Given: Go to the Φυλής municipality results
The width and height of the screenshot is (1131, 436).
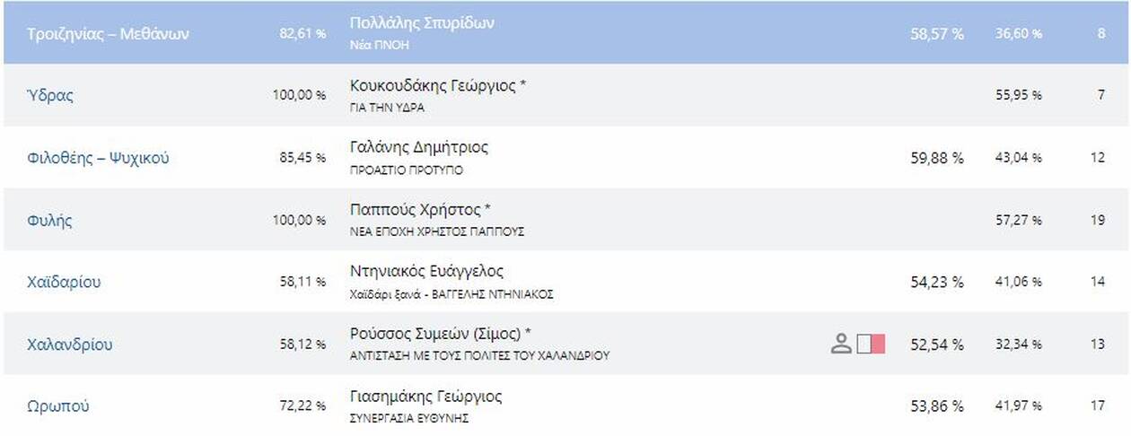Looking at the screenshot, I should (49, 220).
